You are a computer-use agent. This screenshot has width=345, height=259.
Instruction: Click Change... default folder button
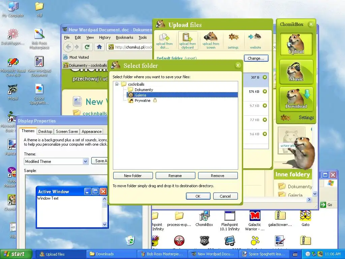coord(256,58)
